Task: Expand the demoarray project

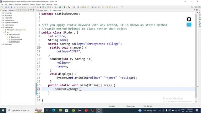Action: (1, 15)
